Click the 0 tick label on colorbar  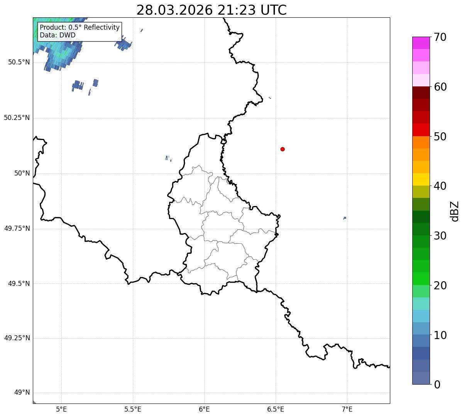[x=437, y=385]
